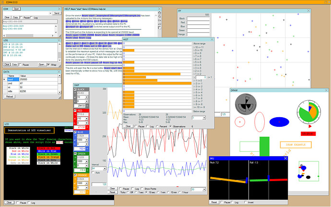
Task: Close the IMU window
Action: point(285,158)
